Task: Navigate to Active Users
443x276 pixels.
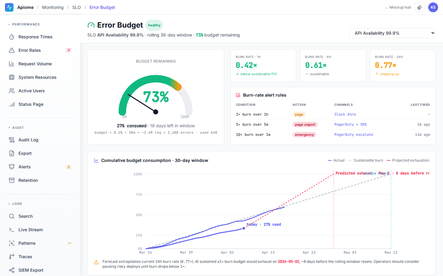Action: (40, 91)
